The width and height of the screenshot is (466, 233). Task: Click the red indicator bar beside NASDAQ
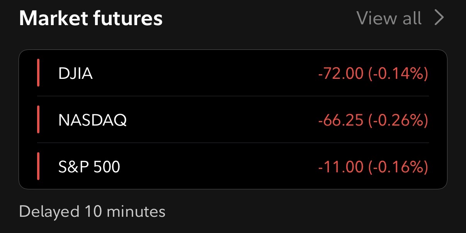coord(38,120)
